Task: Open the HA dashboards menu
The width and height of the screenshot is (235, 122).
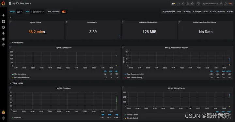Action: (206, 12)
